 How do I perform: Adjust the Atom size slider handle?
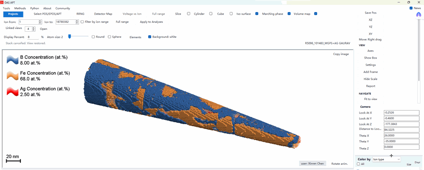click(69, 37)
